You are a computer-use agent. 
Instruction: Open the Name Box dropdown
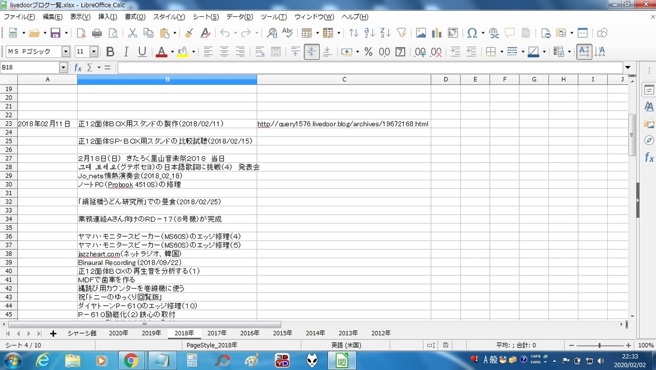[64, 68]
